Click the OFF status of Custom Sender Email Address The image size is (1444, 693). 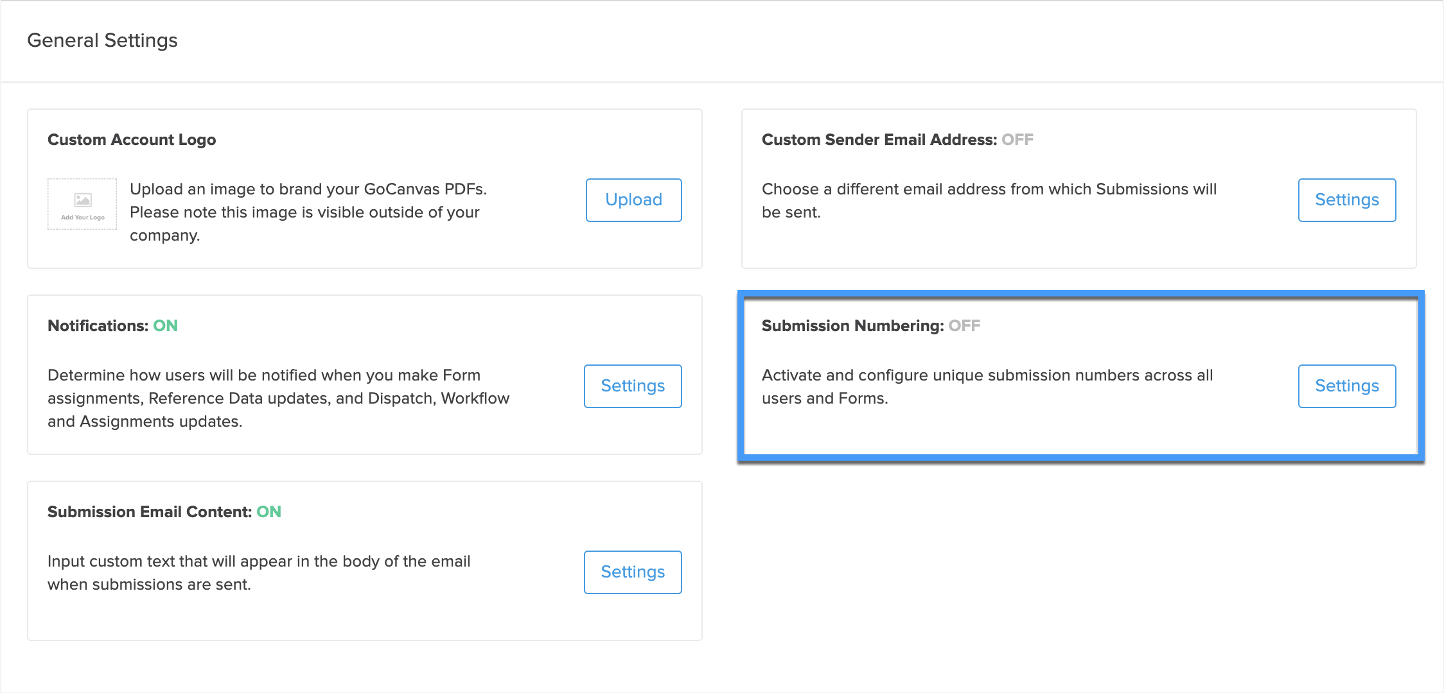[1017, 140]
